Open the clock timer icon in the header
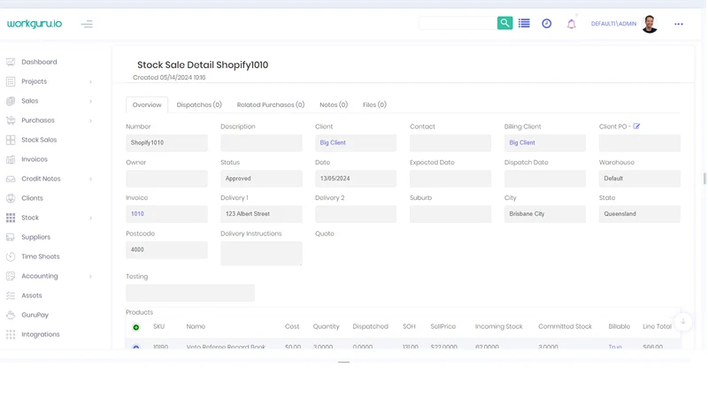Screen dimensions: 708x398 point(547,24)
